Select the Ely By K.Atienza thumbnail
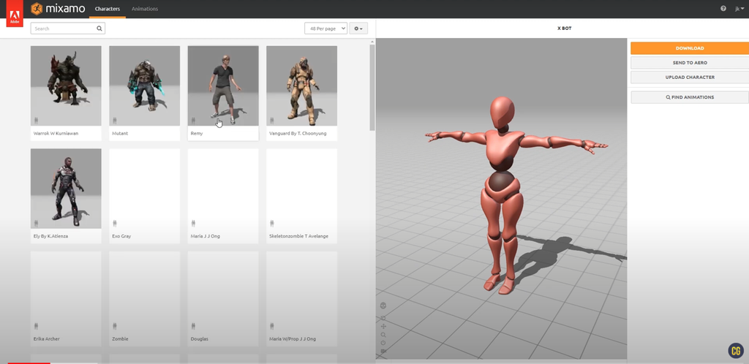The image size is (749, 364). 66,189
